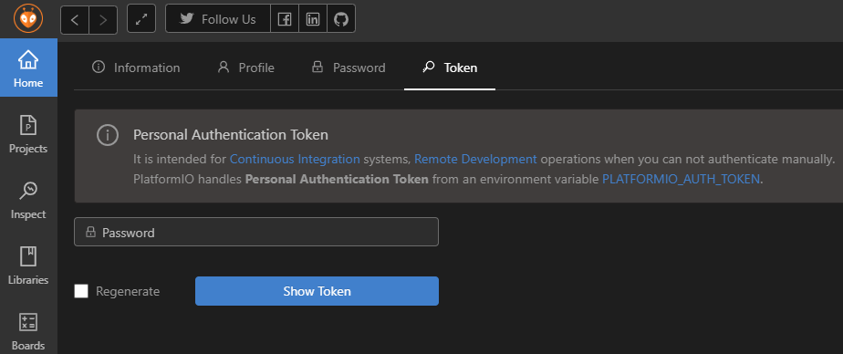Follow the Remote Development link
Image resolution: width=843 pixels, height=354 pixels.
[475, 160]
